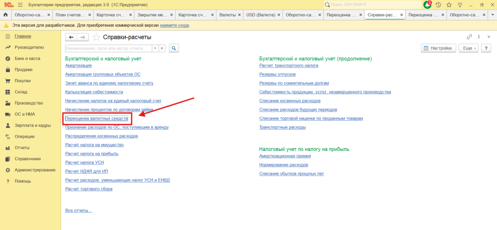497x230 pixels.
Task: Select the Справки-рас... tab
Action: pos(382,15)
